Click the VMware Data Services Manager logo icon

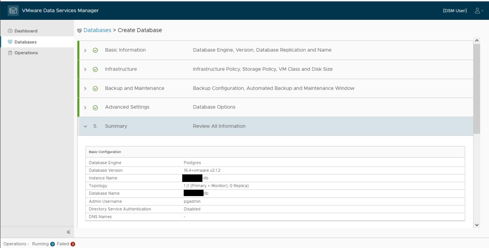click(x=13, y=10)
